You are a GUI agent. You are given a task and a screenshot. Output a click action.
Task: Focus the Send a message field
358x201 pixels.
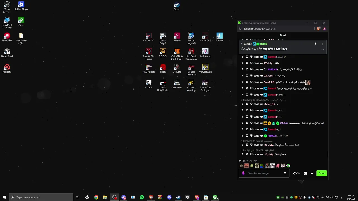264,173
